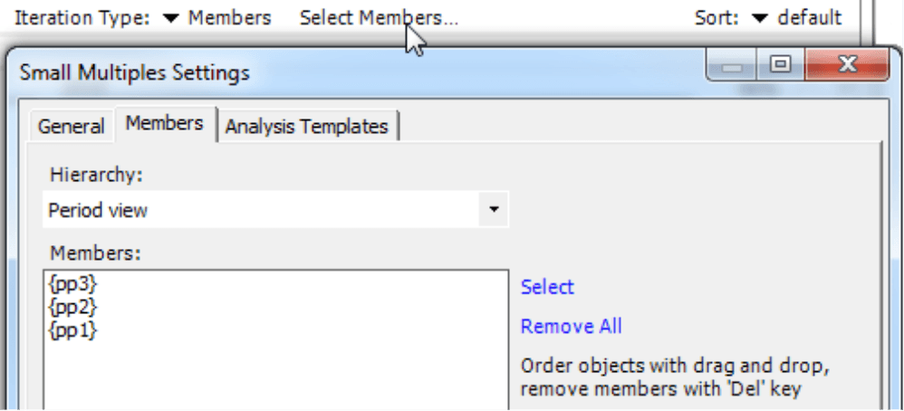The height and width of the screenshot is (411, 904).
Task: Switch to the General tab
Action: coord(71,126)
